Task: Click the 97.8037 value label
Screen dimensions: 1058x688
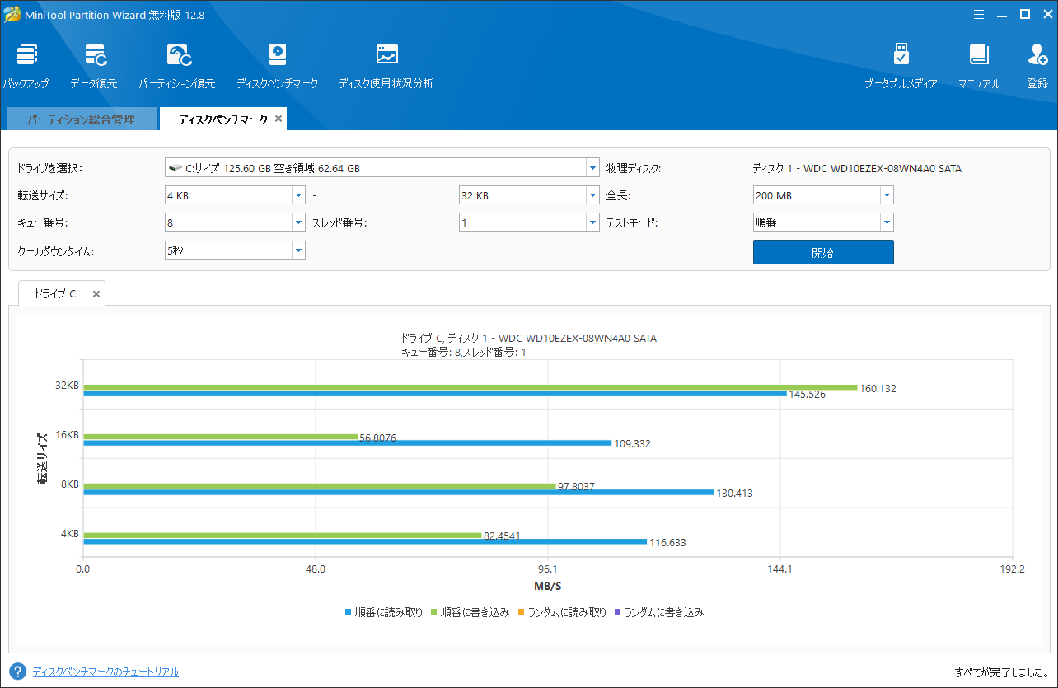Action: pyautogui.click(x=576, y=487)
